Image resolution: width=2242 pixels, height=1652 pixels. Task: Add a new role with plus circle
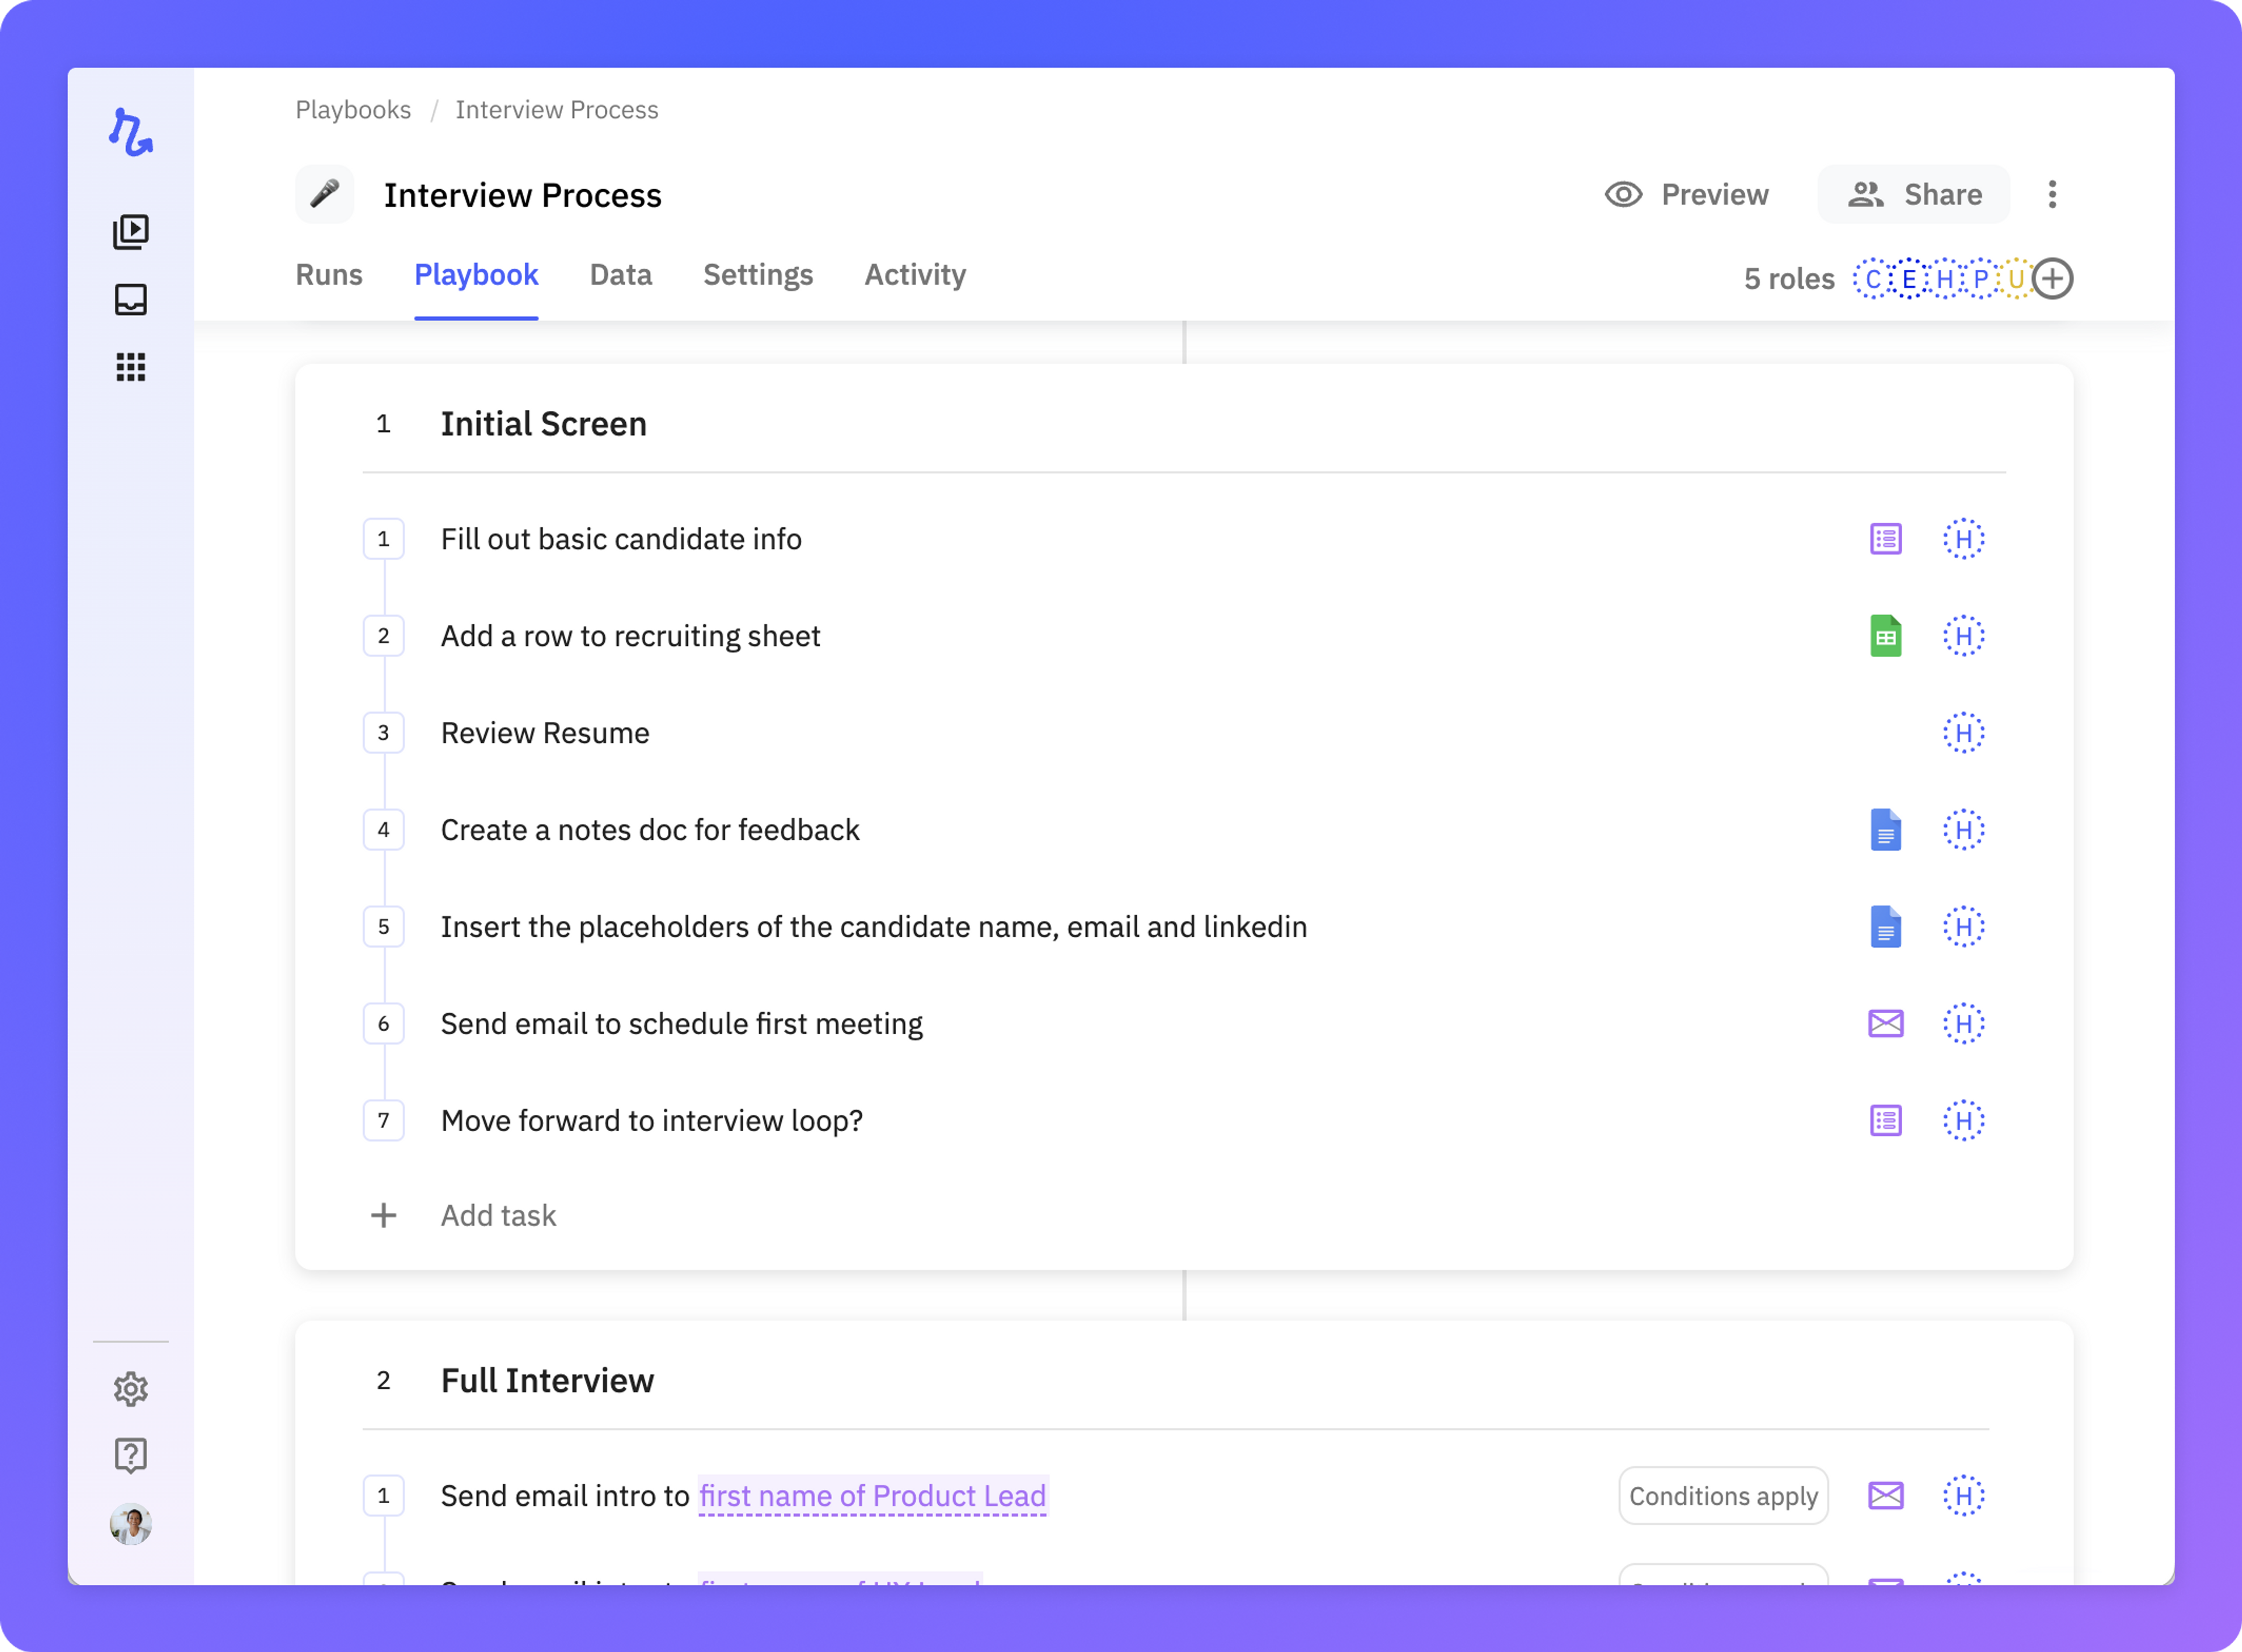point(2053,279)
